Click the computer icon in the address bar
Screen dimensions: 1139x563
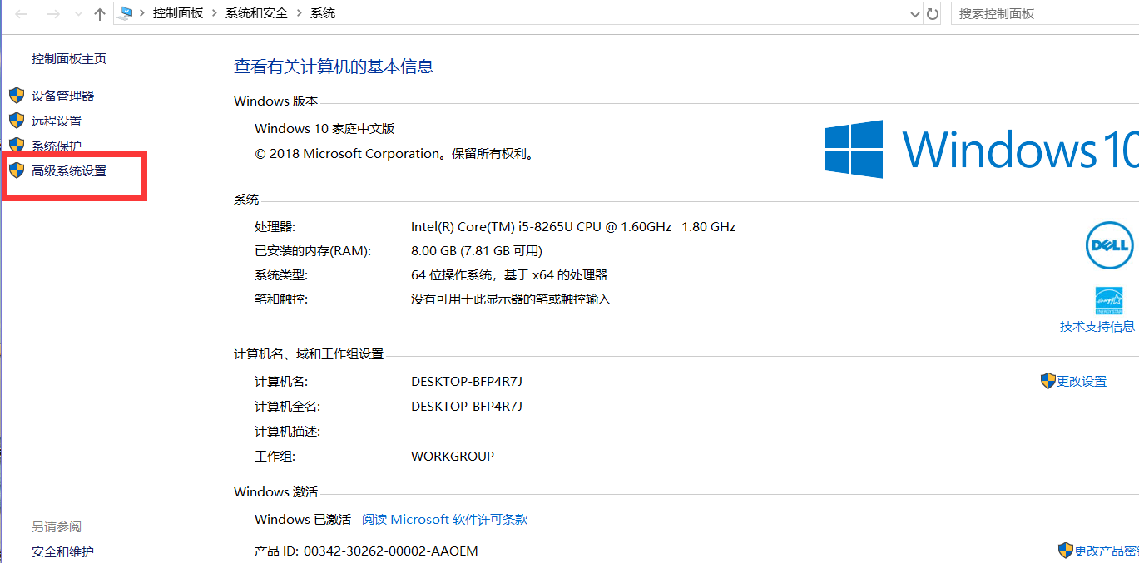(126, 13)
